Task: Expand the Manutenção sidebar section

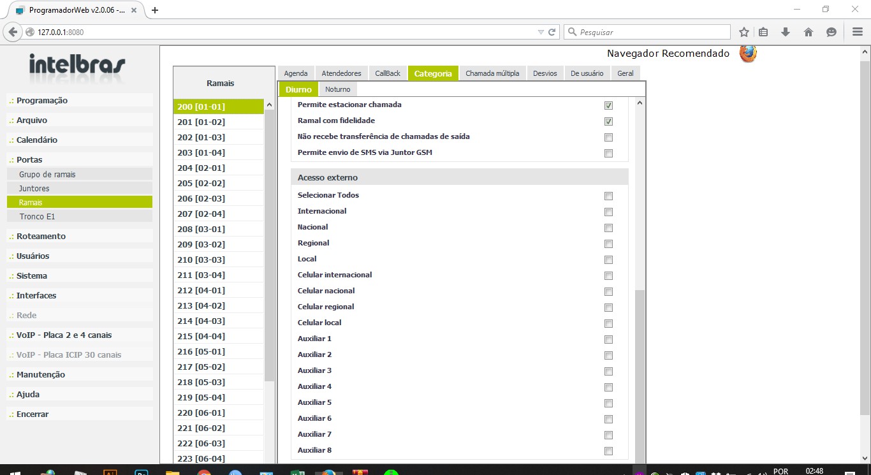Action: (x=41, y=374)
